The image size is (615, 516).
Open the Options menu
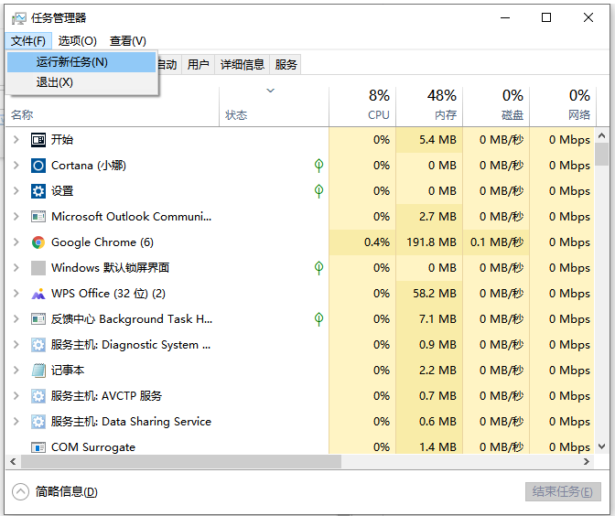(x=77, y=41)
